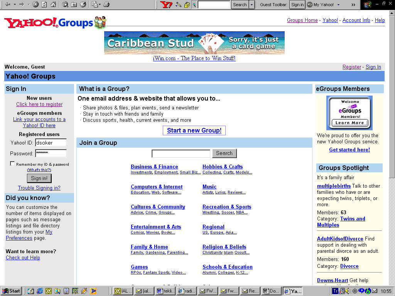
Task: Click the 'Click here to register' link
Action: tap(39, 104)
